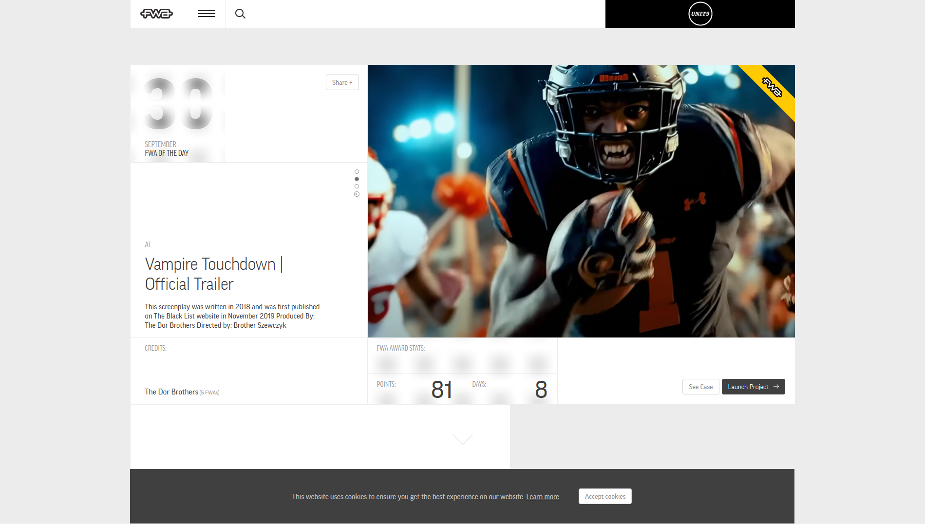Viewport: 925px width, 524px height.
Task: Click the Launch Project button
Action: click(753, 387)
